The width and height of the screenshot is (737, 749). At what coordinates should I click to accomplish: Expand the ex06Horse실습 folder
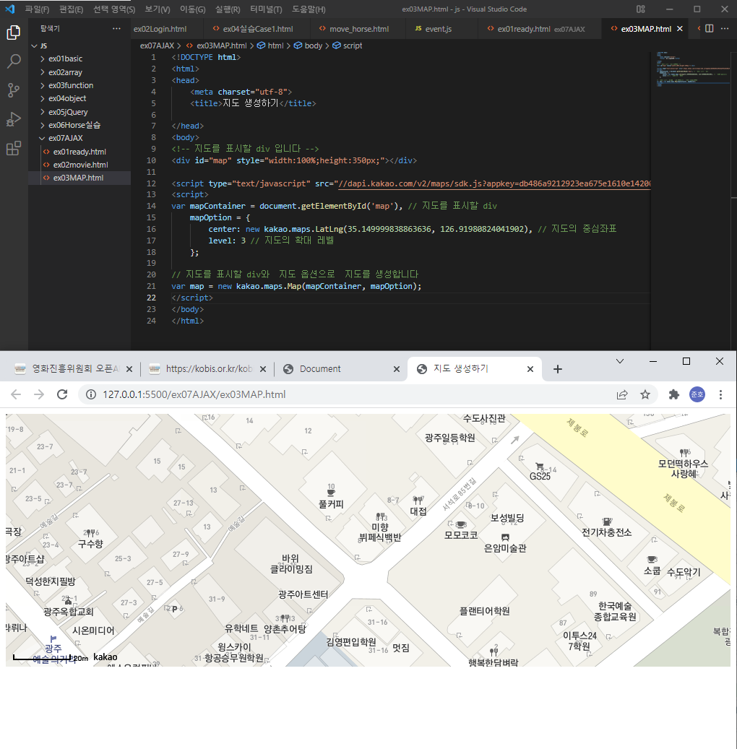43,125
